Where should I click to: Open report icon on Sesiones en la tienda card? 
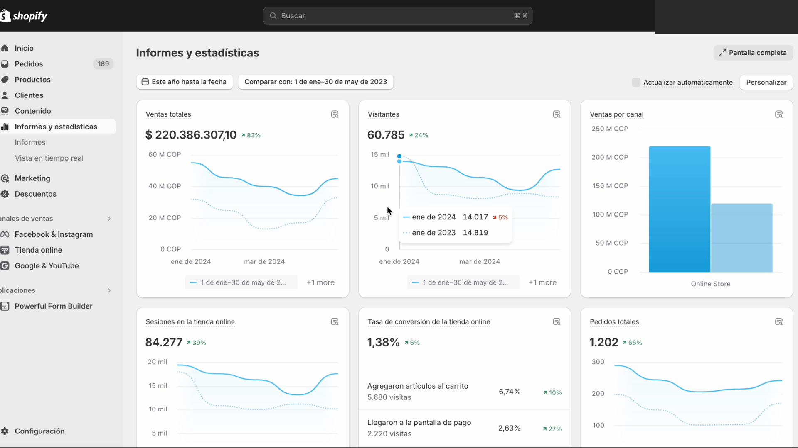tap(335, 322)
